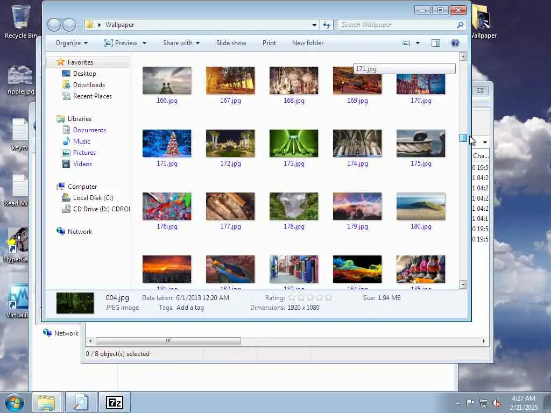The width and height of the screenshot is (551, 413).
Task: Open the Preview dropdown arrow
Action: (144, 43)
